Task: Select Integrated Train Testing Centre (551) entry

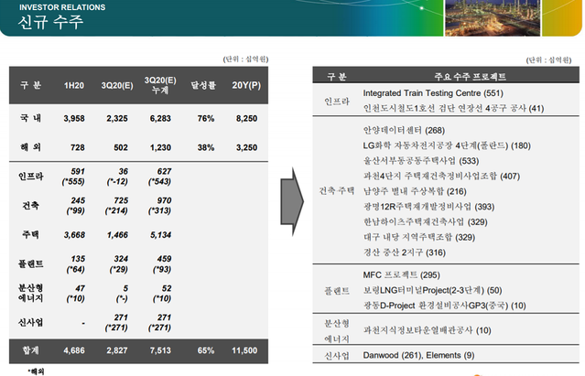Action: click(433, 93)
